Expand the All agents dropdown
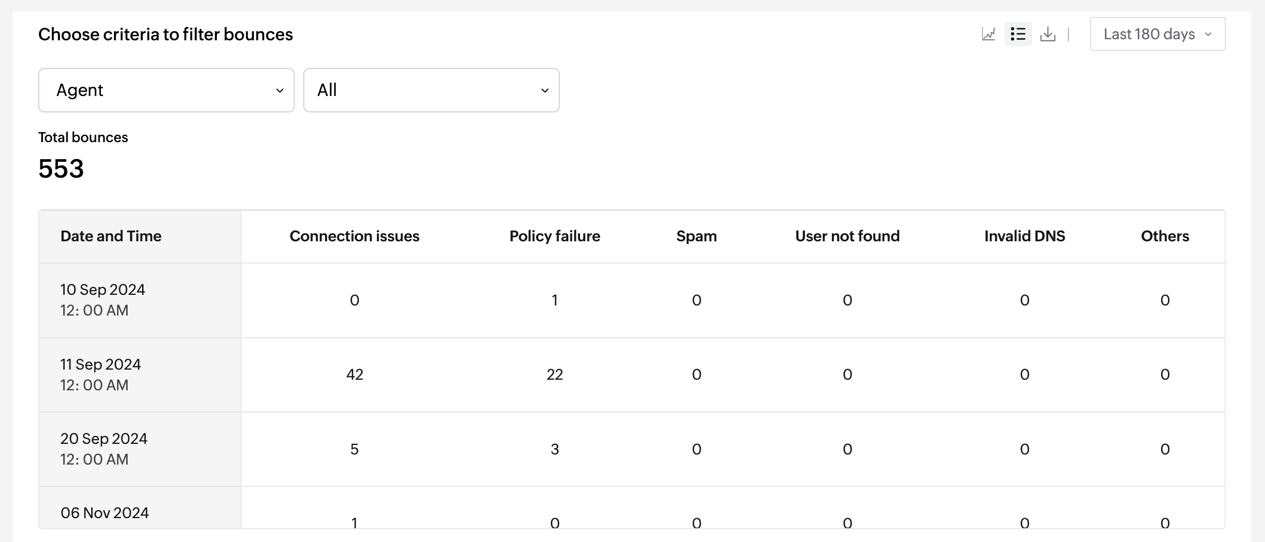The width and height of the screenshot is (1265, 542). [431, 90]
